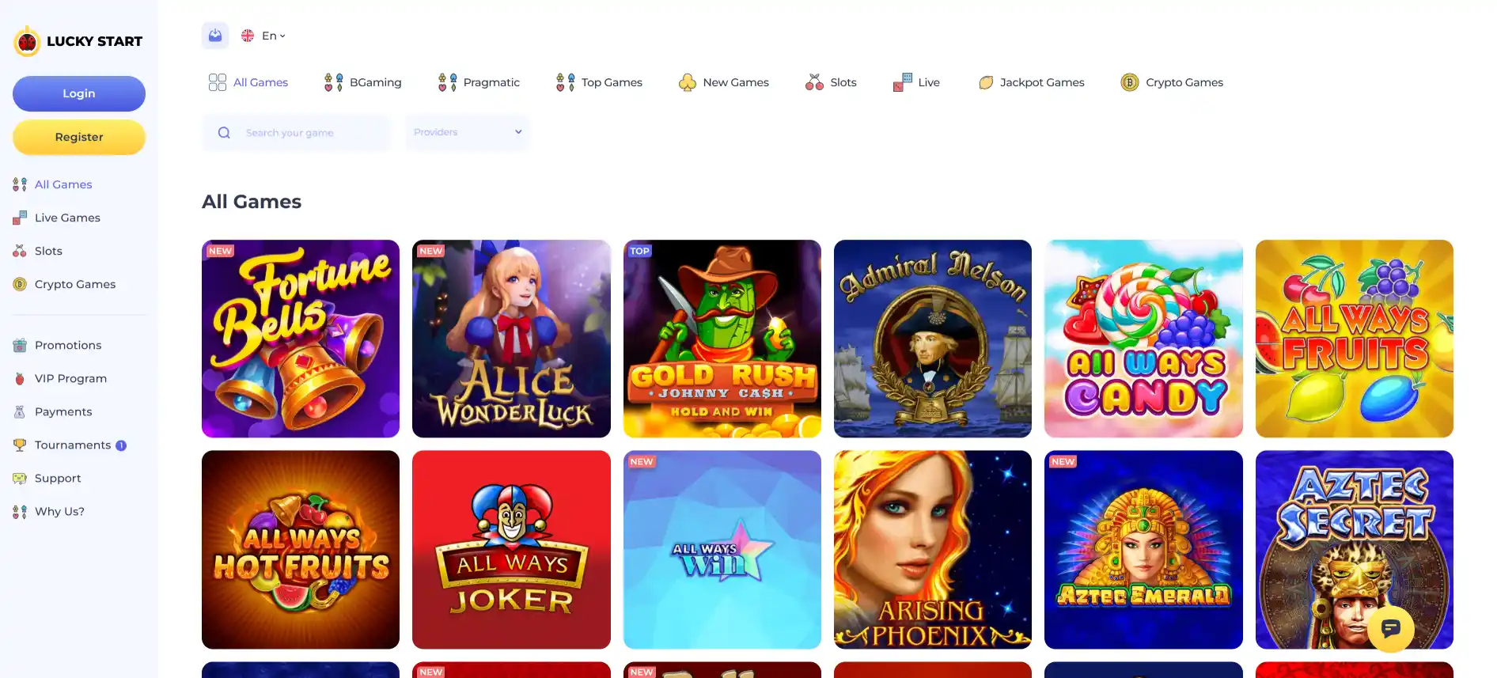Screen dimensions: 1497x678
Task: Launch the Alice WonderLuck game
Action: [511, 339]
